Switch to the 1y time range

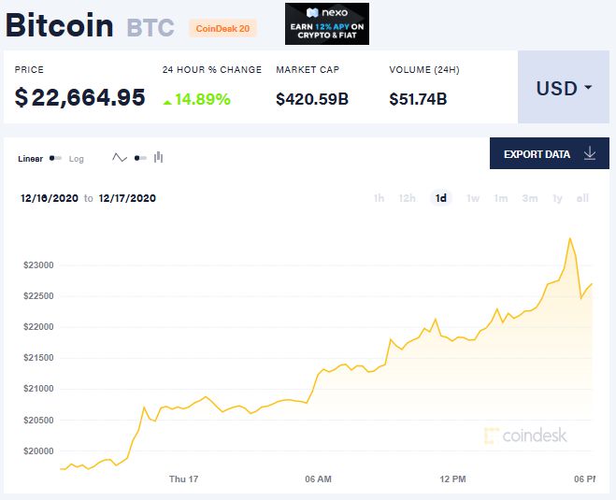[x=558, y=198]
